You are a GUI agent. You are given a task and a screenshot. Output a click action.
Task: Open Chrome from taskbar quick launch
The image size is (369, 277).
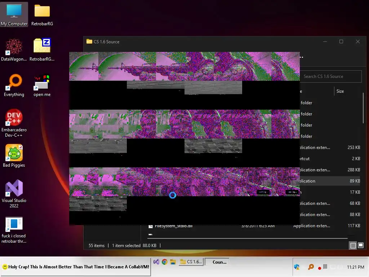[164, 262]
